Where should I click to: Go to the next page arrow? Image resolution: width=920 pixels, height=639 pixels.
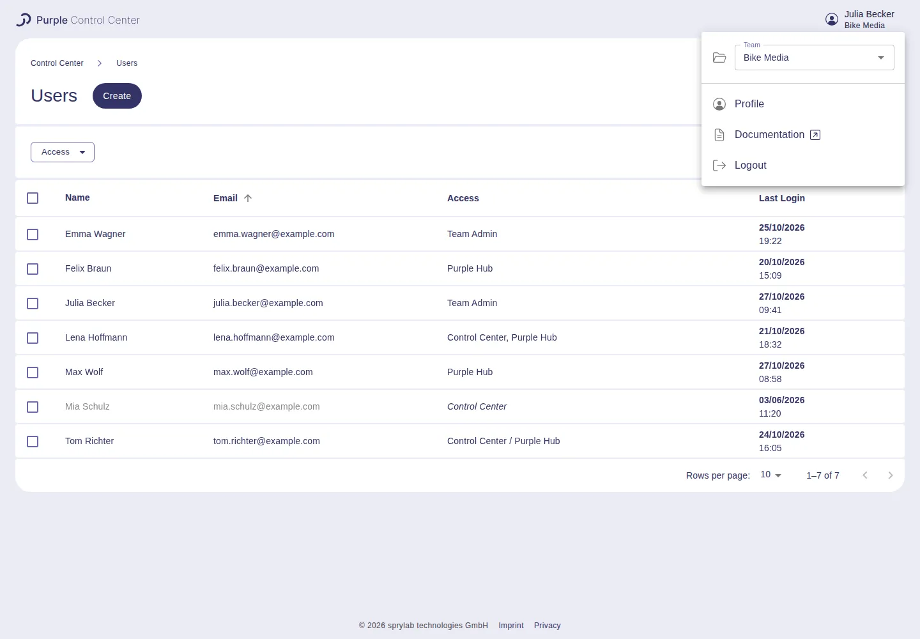(891, 475)
